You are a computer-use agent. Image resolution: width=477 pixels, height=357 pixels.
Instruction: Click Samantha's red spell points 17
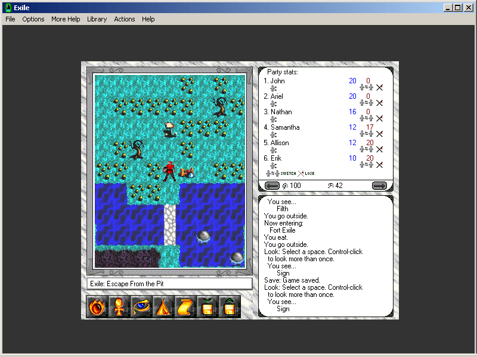[370, 127]
